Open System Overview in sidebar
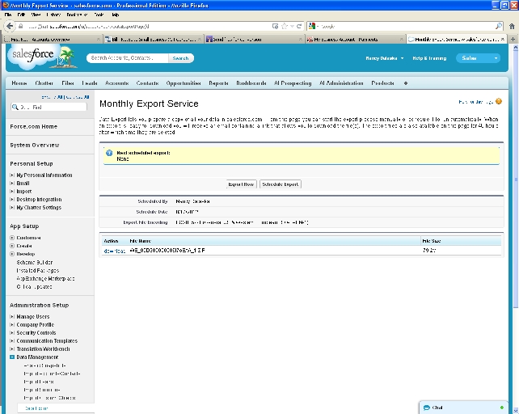 click(35, 145)
